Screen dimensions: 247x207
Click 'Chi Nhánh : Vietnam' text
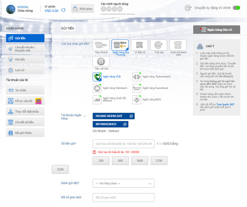coord(106,131)
